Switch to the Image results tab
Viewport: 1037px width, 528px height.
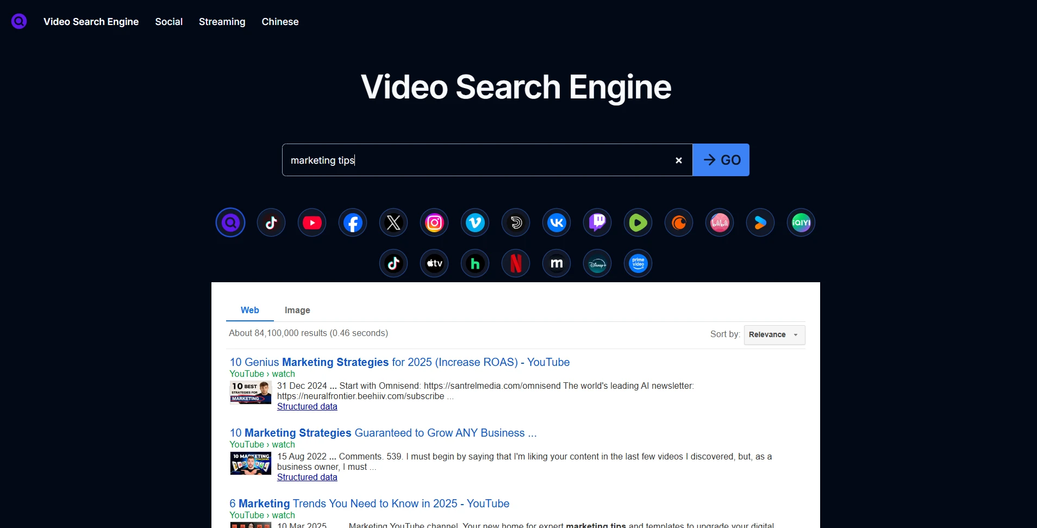click(x=297, y=310)
